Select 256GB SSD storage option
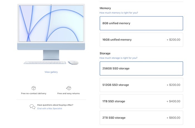 pyautogui.click(x=141, y=68)
